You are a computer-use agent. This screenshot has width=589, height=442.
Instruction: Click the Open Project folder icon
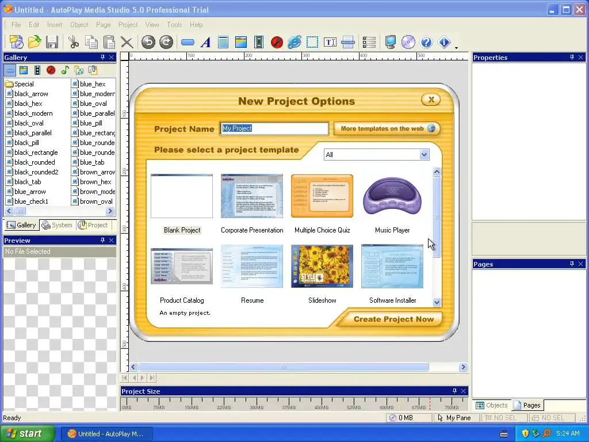(x=34, y=42)
